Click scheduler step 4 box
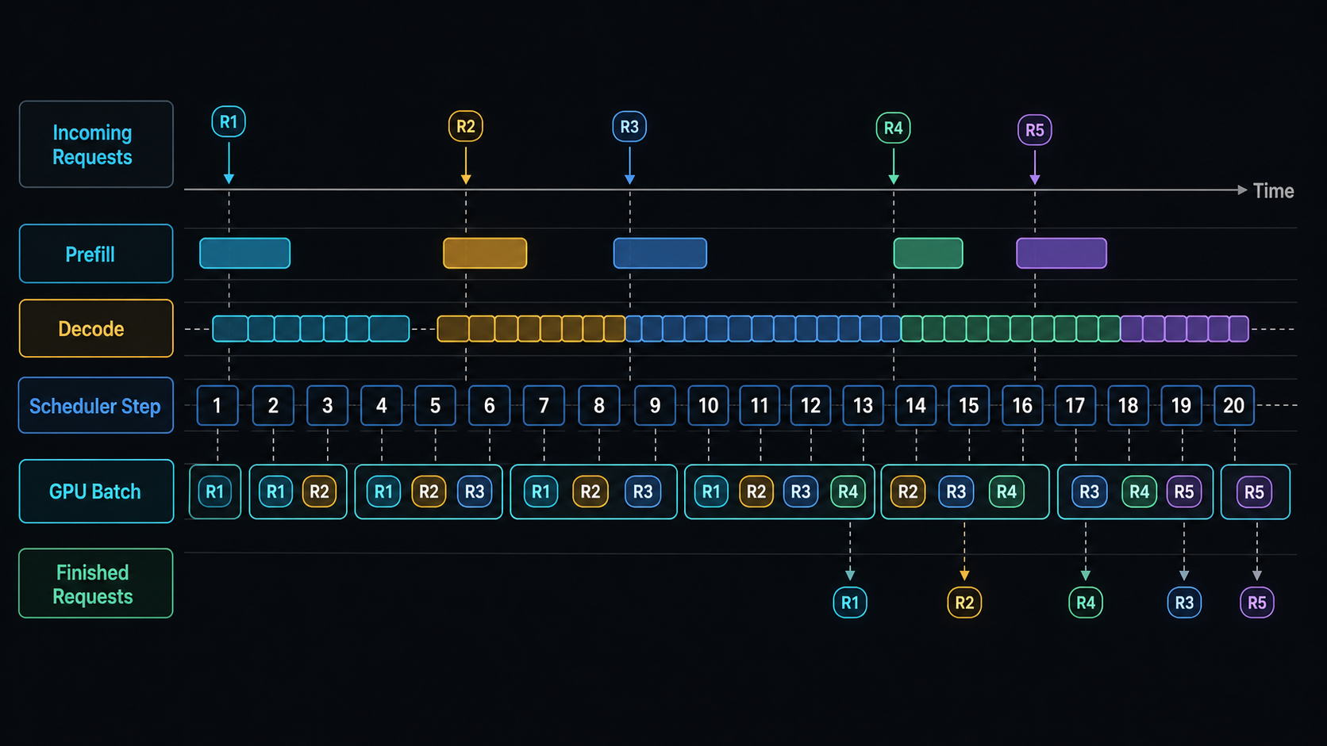Screen dimensions: 1327x746 coord(382,405)
